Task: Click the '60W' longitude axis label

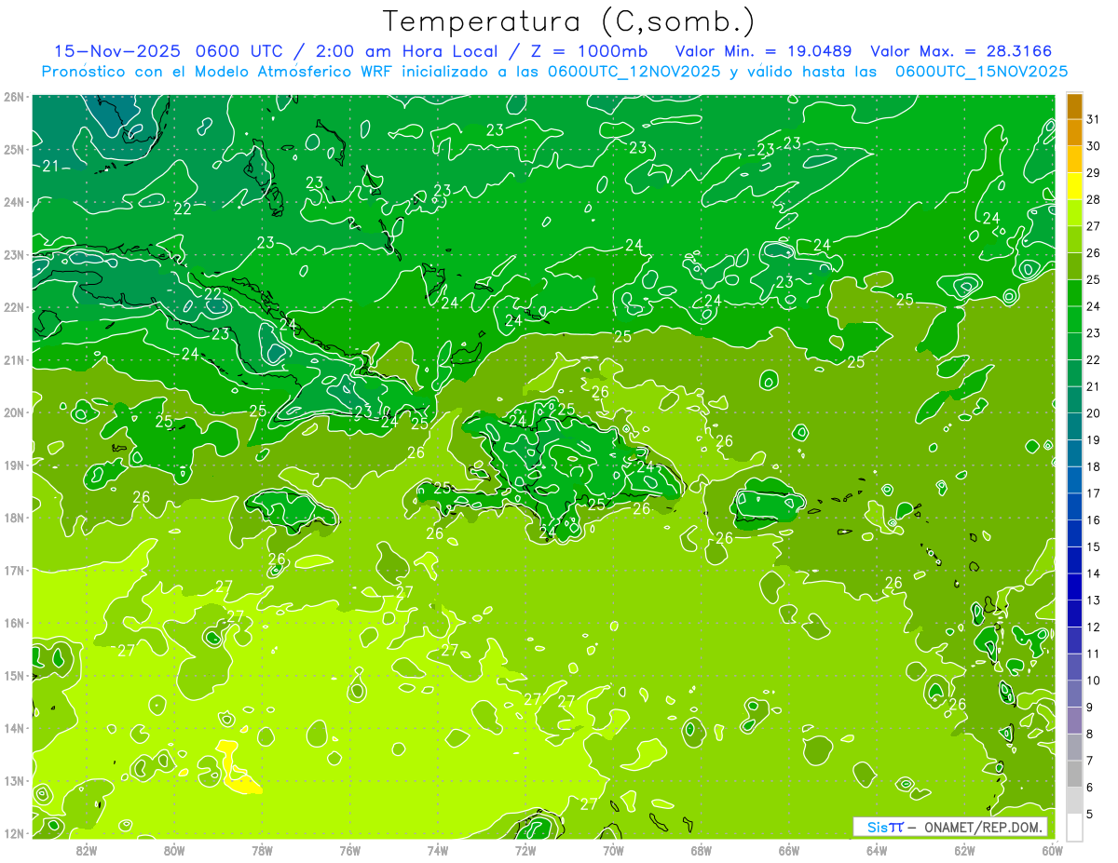Action: [x=1052, y=850]
